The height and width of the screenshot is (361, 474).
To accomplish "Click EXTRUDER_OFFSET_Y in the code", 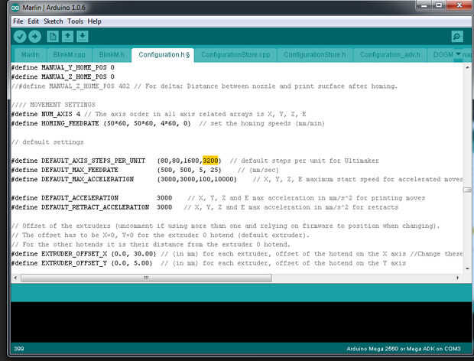I will coord(74,263).
